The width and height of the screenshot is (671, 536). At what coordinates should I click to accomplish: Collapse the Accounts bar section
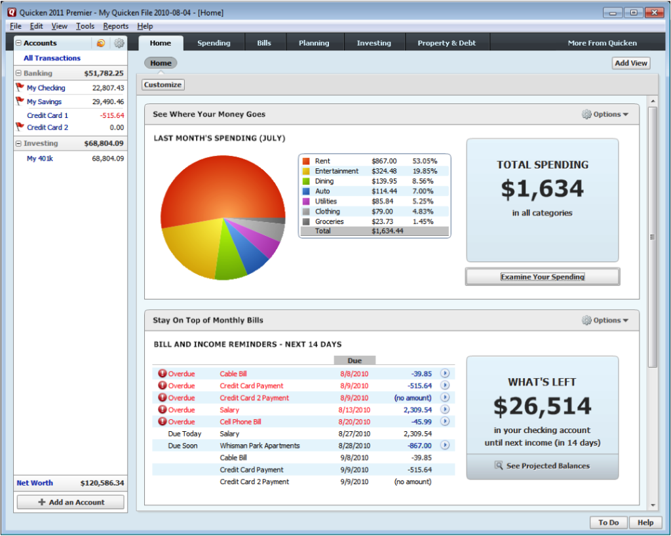(18, 43)
